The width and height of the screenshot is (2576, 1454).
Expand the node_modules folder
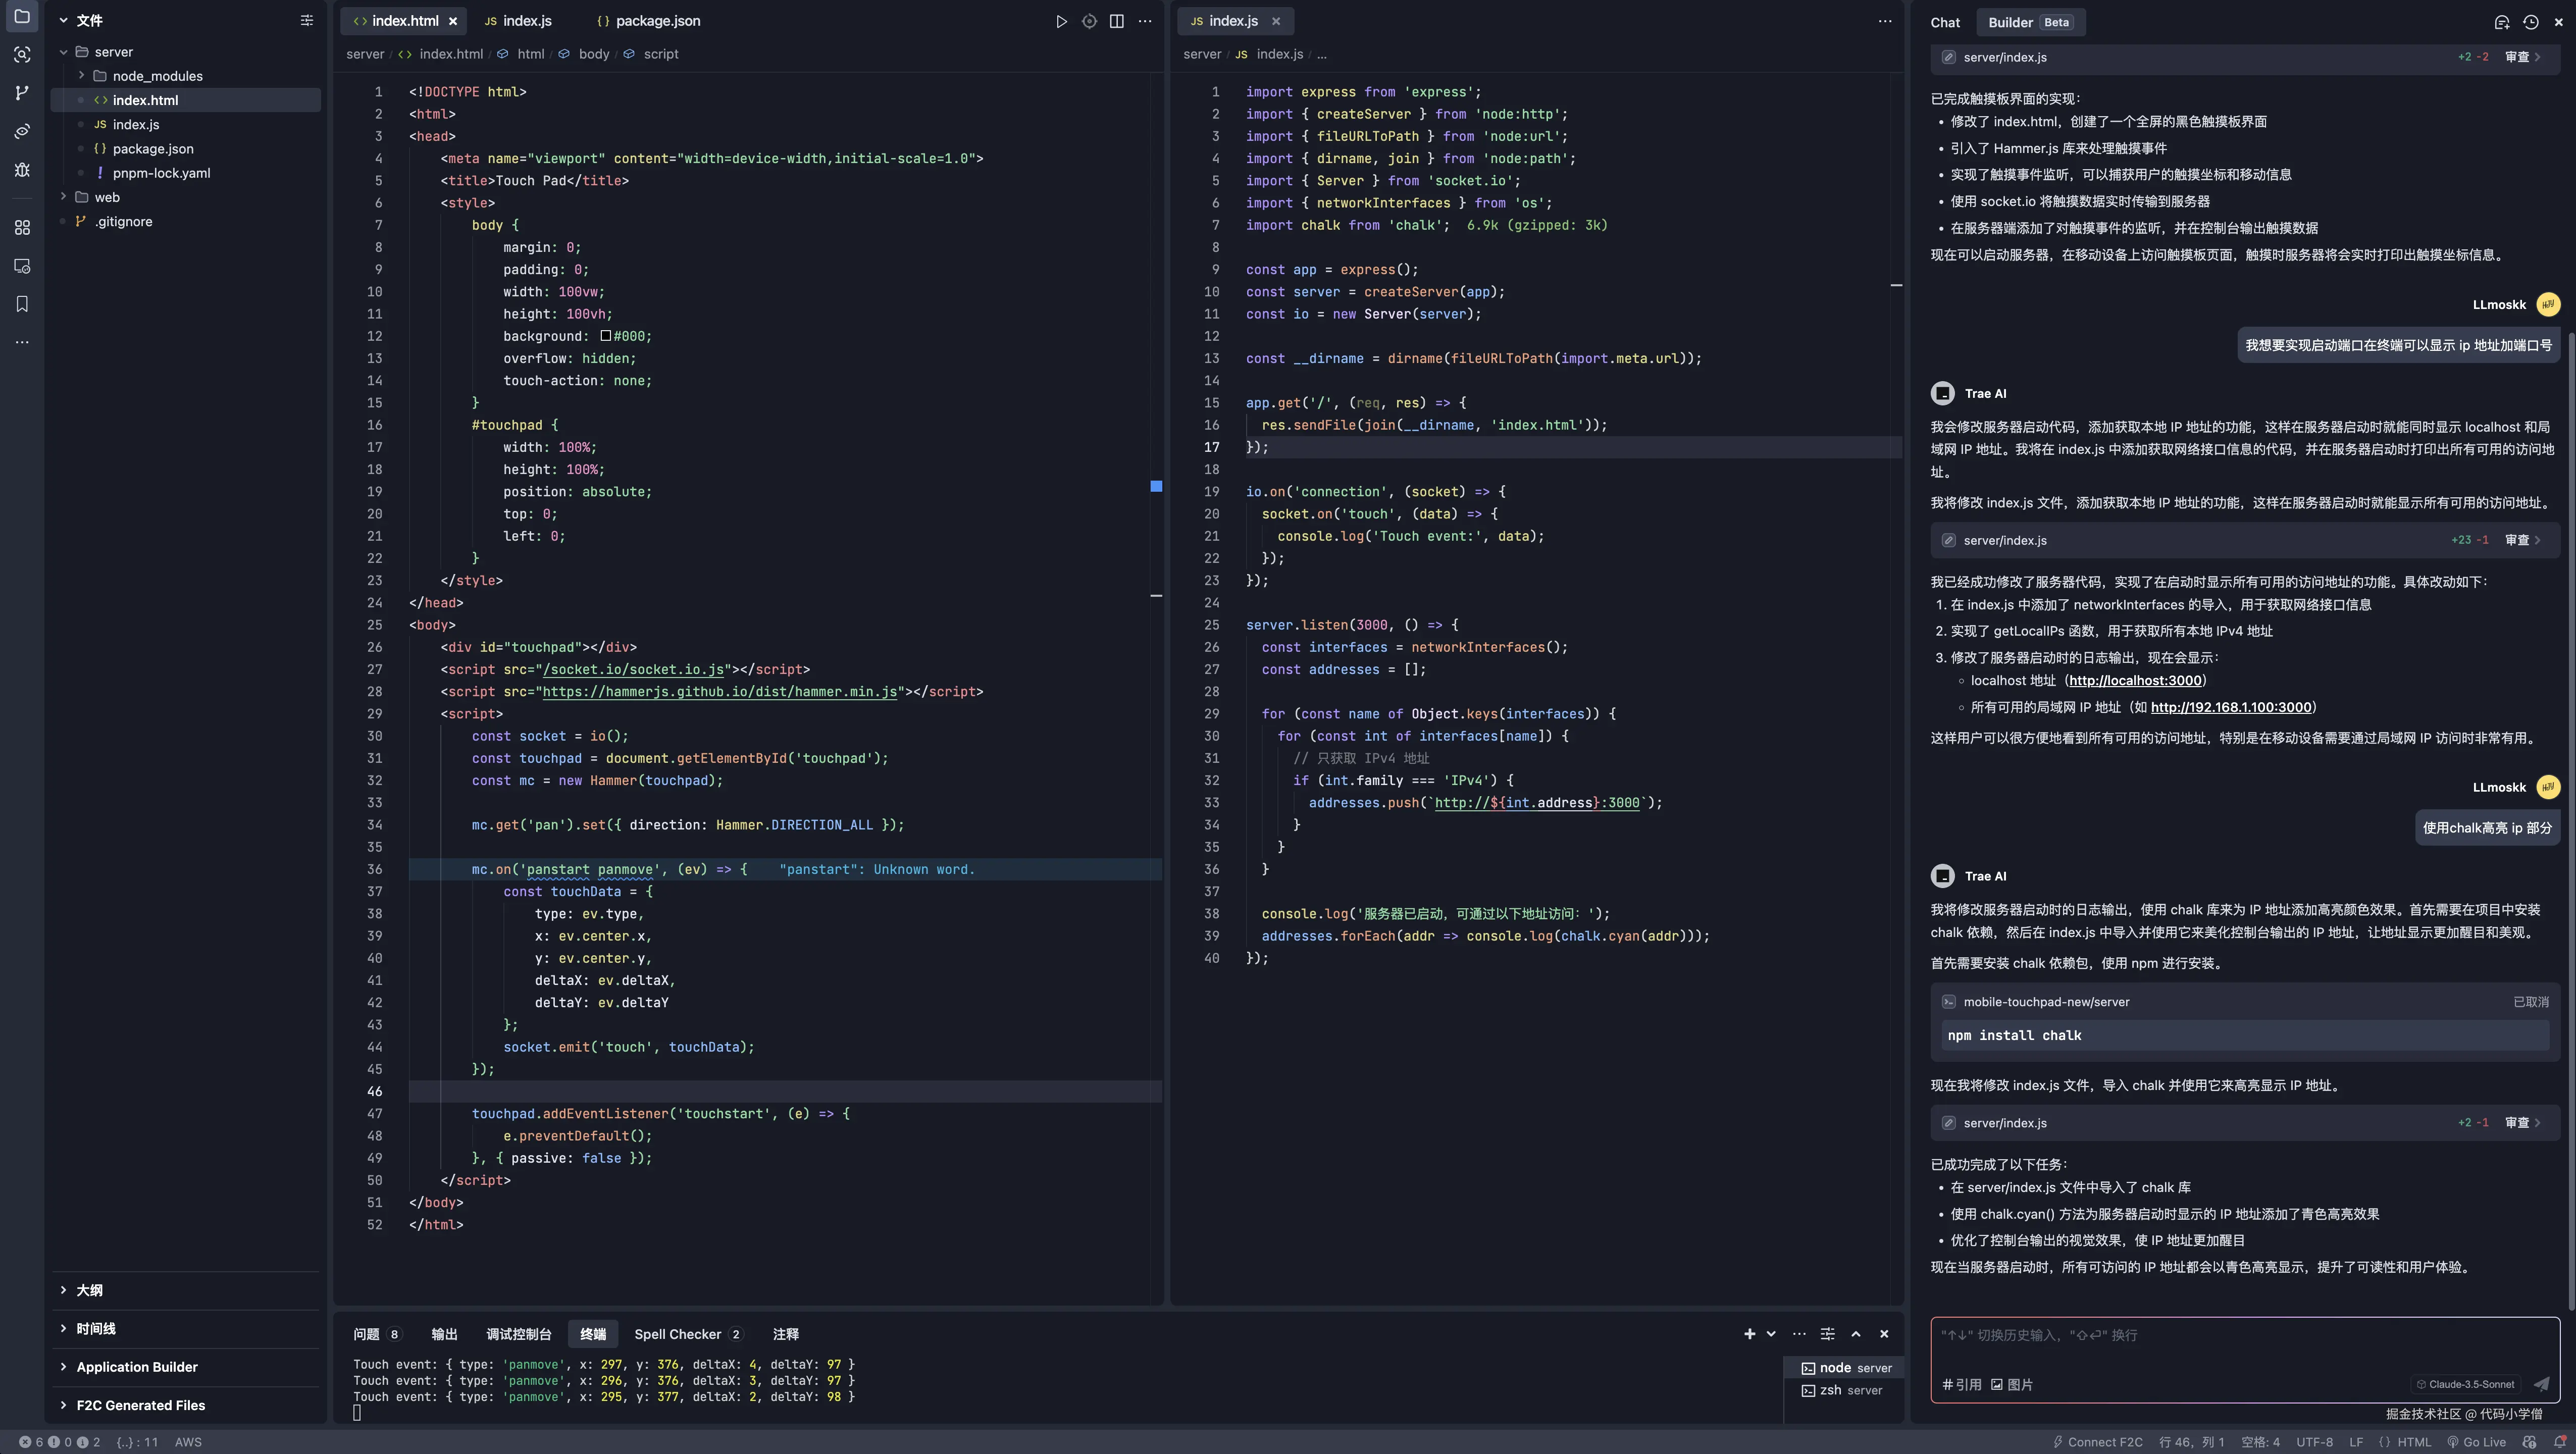click(x=157, y=76)
